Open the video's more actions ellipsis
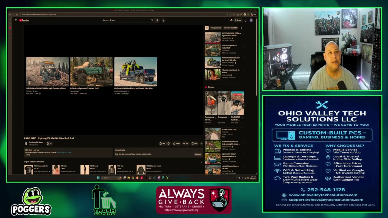The width and height of the screenshot is (388, 218). (201, 144)
